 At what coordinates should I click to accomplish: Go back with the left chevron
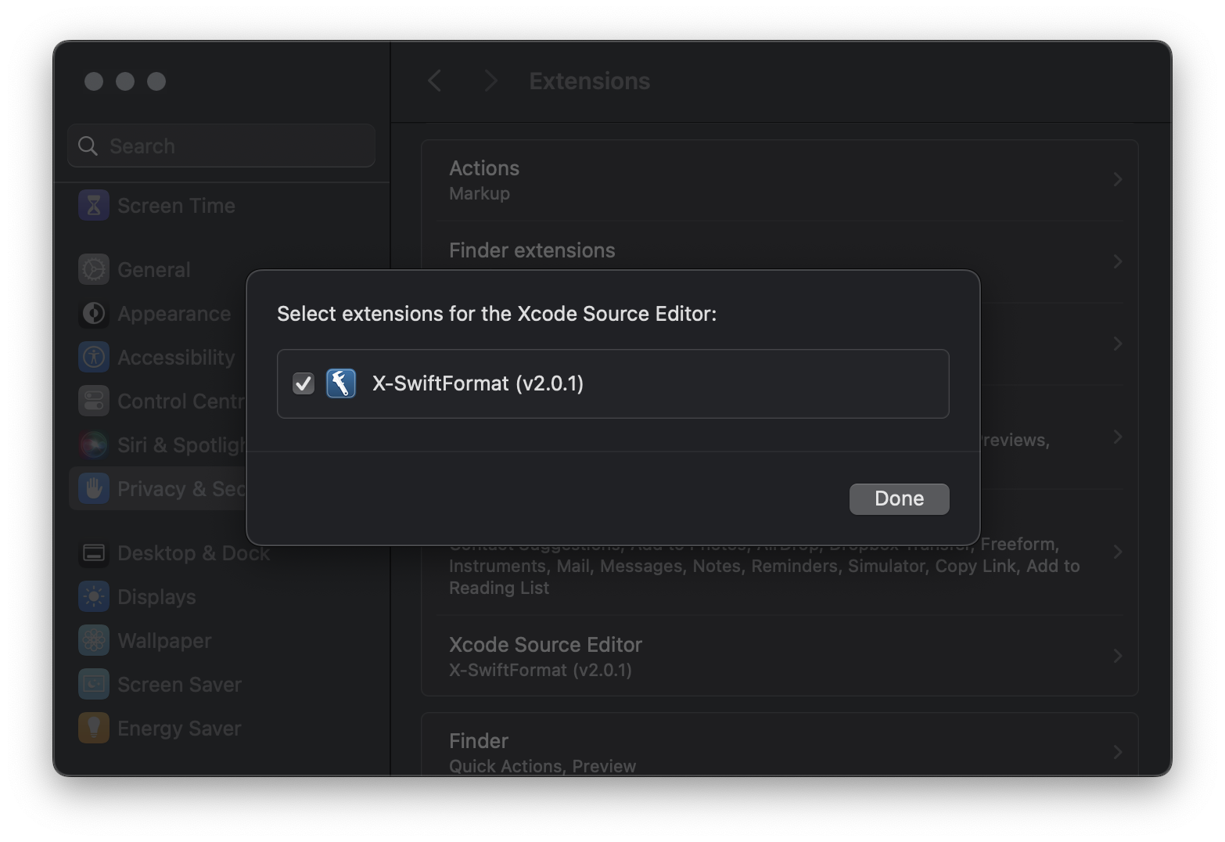point(435,81)
